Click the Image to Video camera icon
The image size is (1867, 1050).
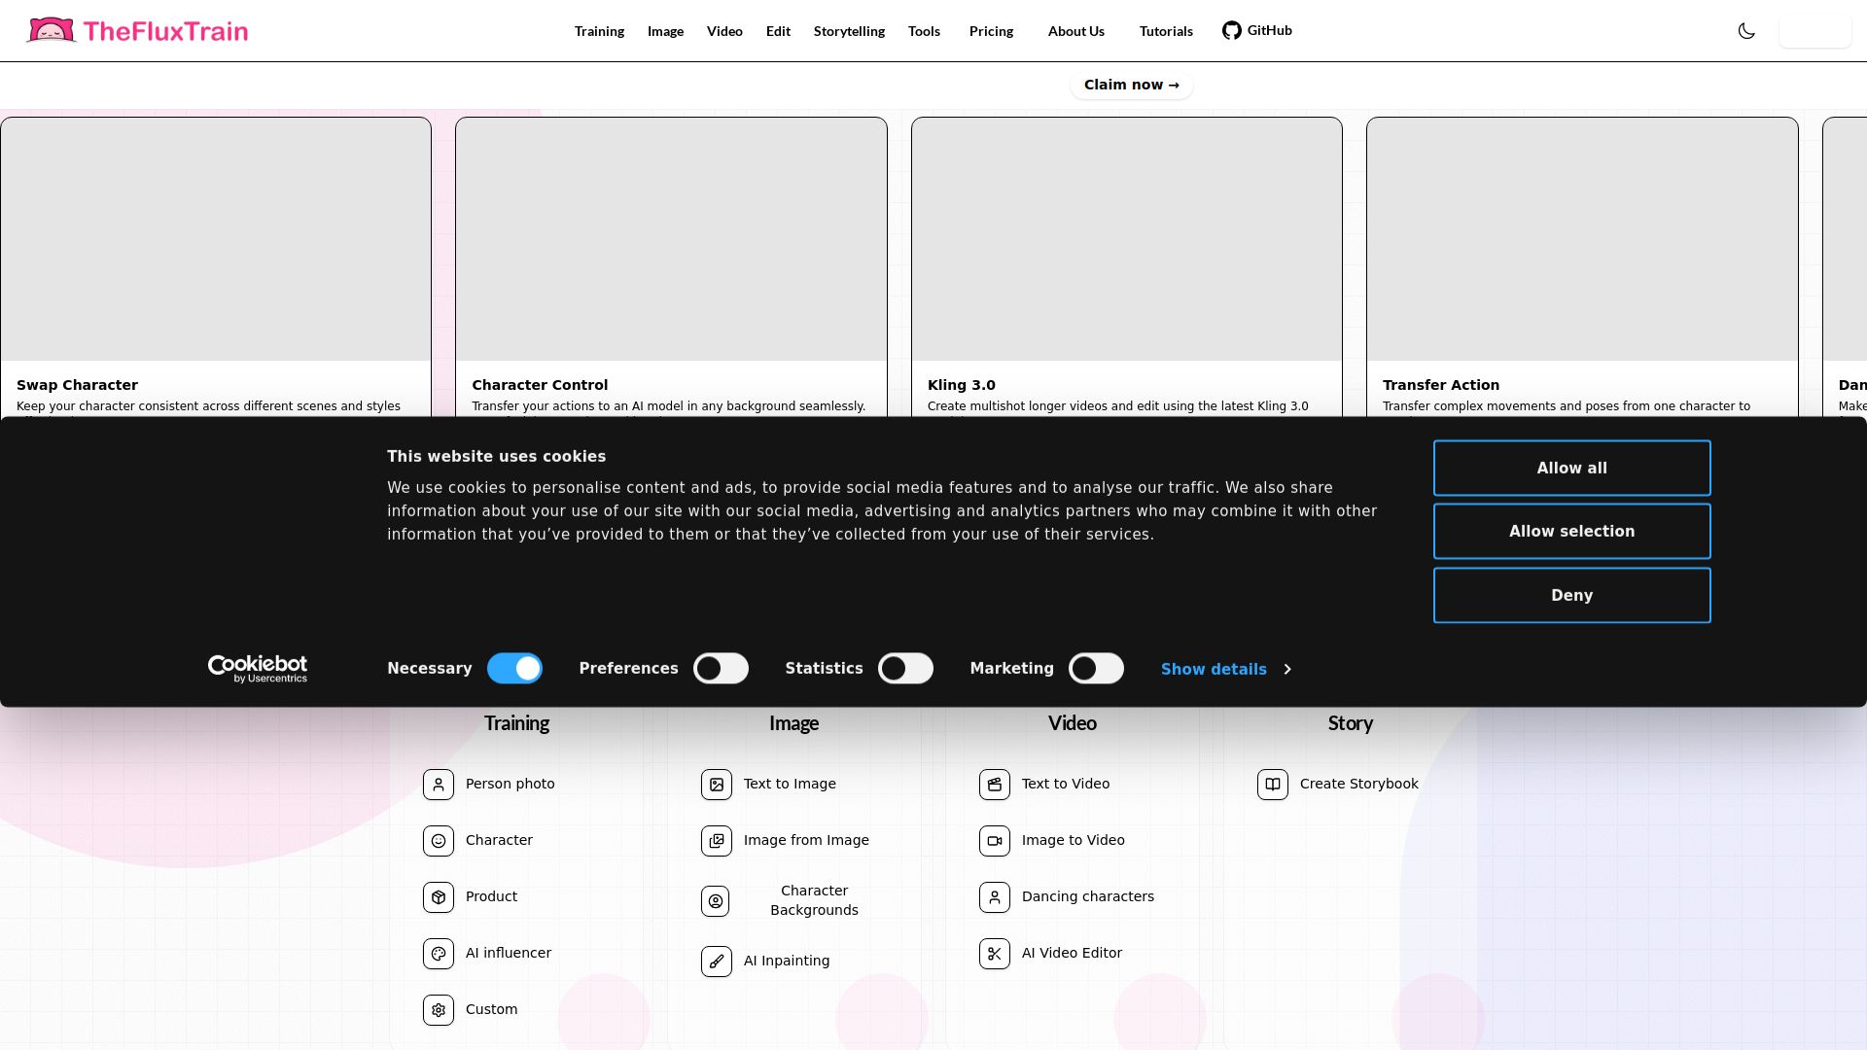point(995,841)
